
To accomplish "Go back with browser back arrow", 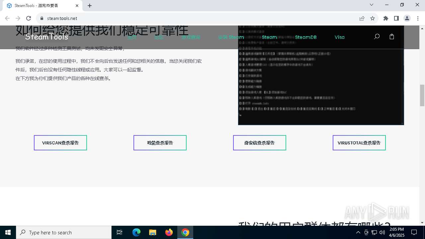I will click(7, 18).
